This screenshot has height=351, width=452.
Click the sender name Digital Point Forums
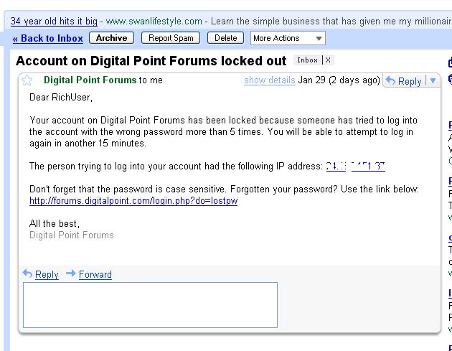(90, 80)
